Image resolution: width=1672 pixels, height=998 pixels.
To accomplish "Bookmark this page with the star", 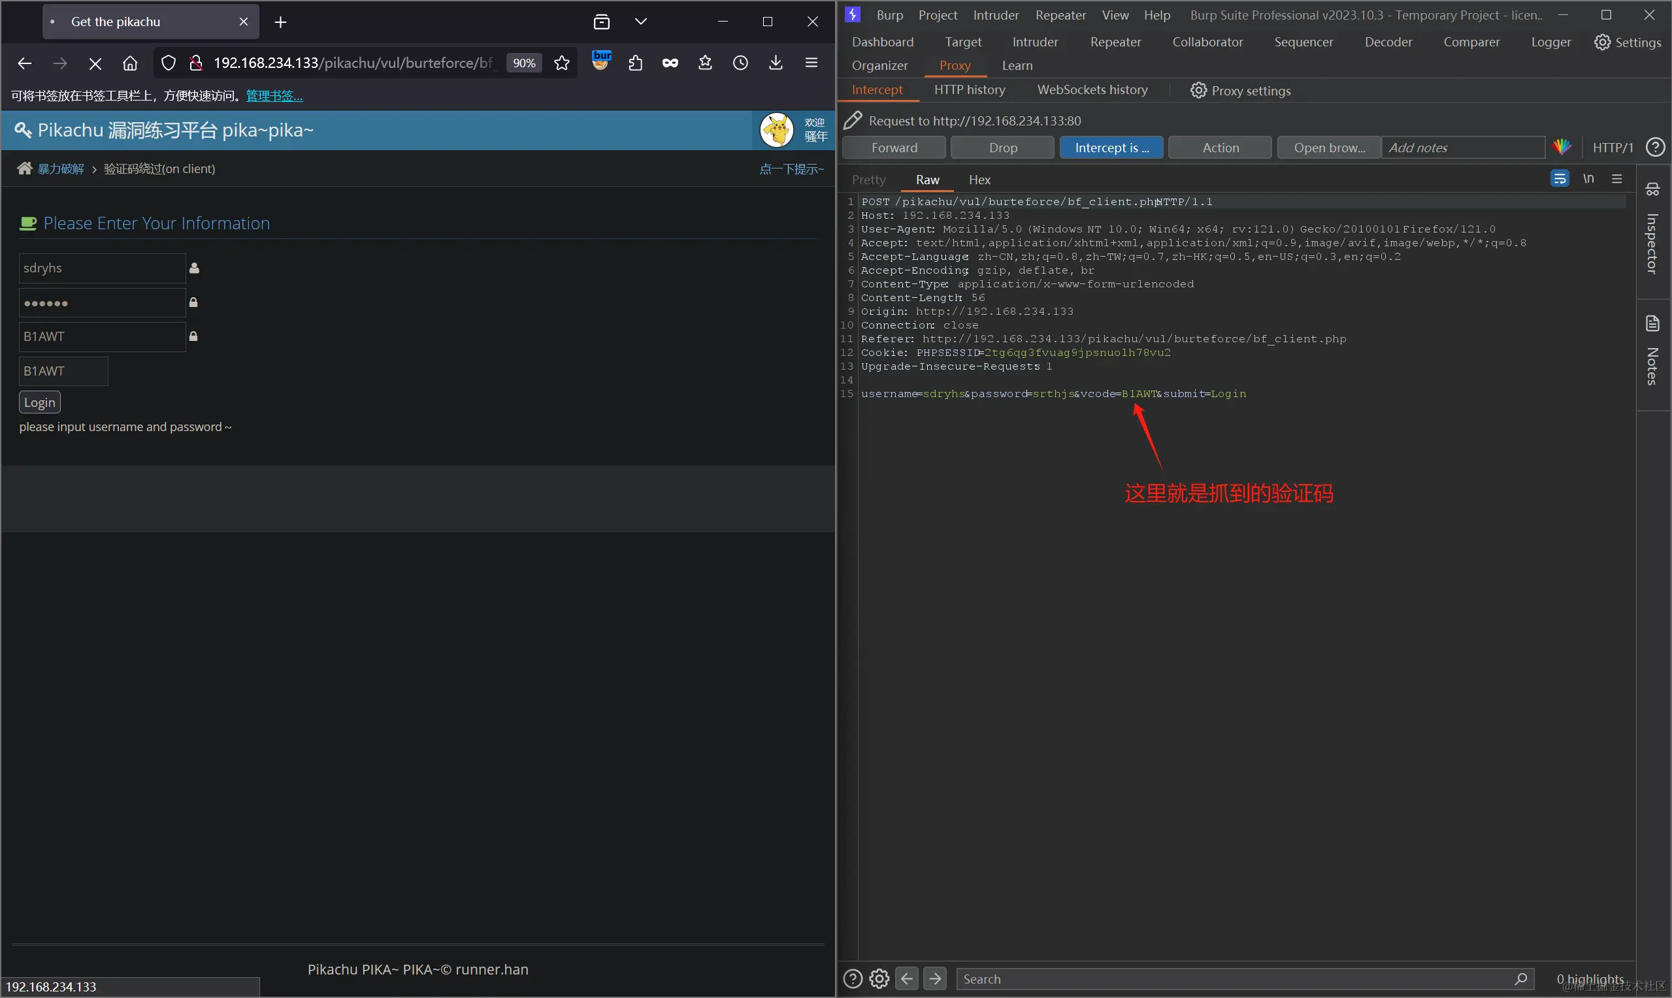I will tap(562, 63).
